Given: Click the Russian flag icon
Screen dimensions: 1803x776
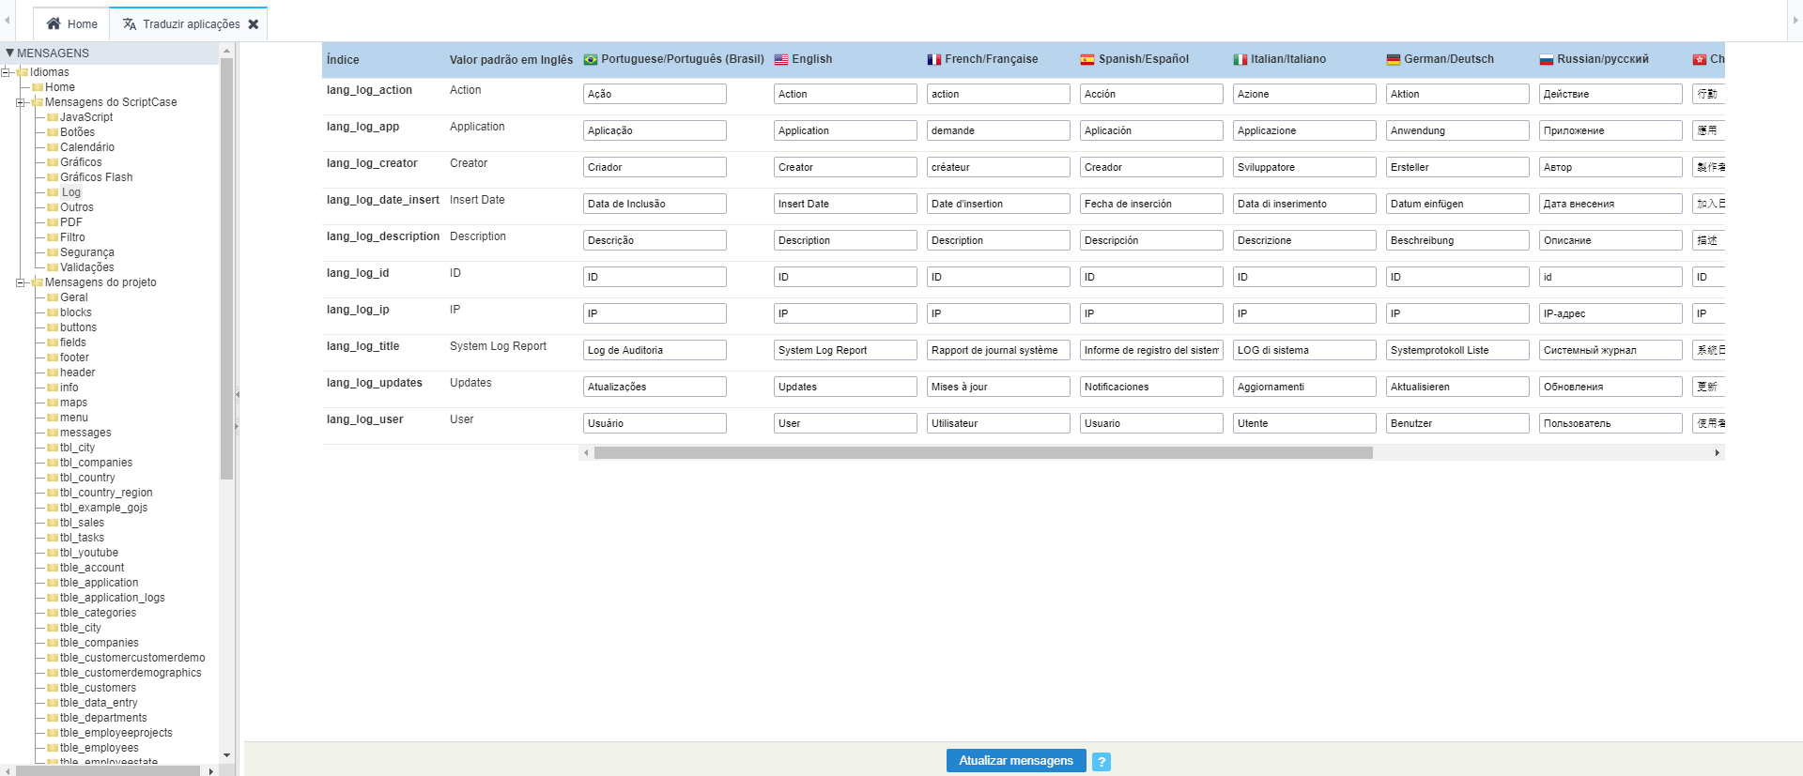Looking at the screenshot, I should pyautogui.click(x=1547, y=59).
